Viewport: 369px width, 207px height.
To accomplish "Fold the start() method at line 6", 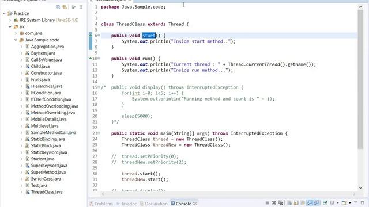I will [x=99, y=36].
